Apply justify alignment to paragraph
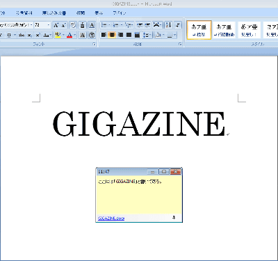This screenshot has width=278, height=261. (x=129, y=35)
